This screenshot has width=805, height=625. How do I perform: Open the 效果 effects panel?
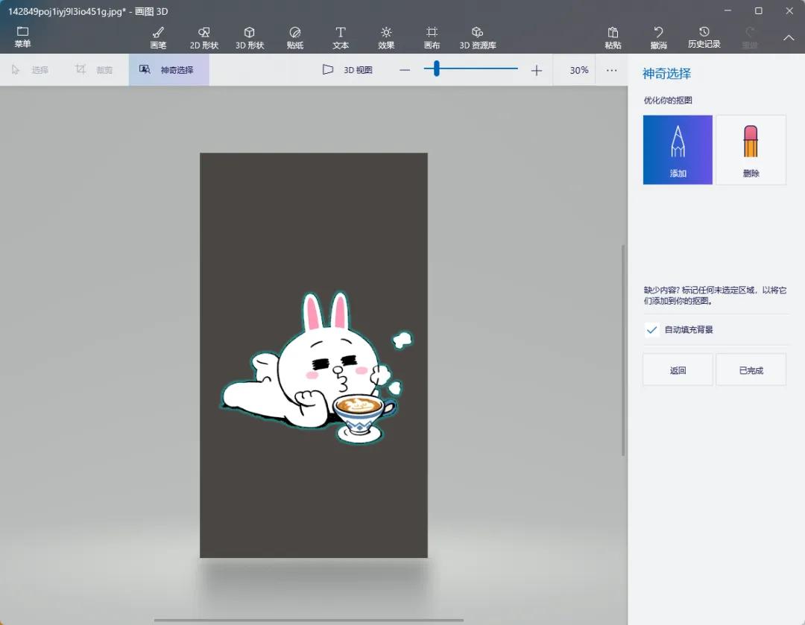[x=386, y=37]
